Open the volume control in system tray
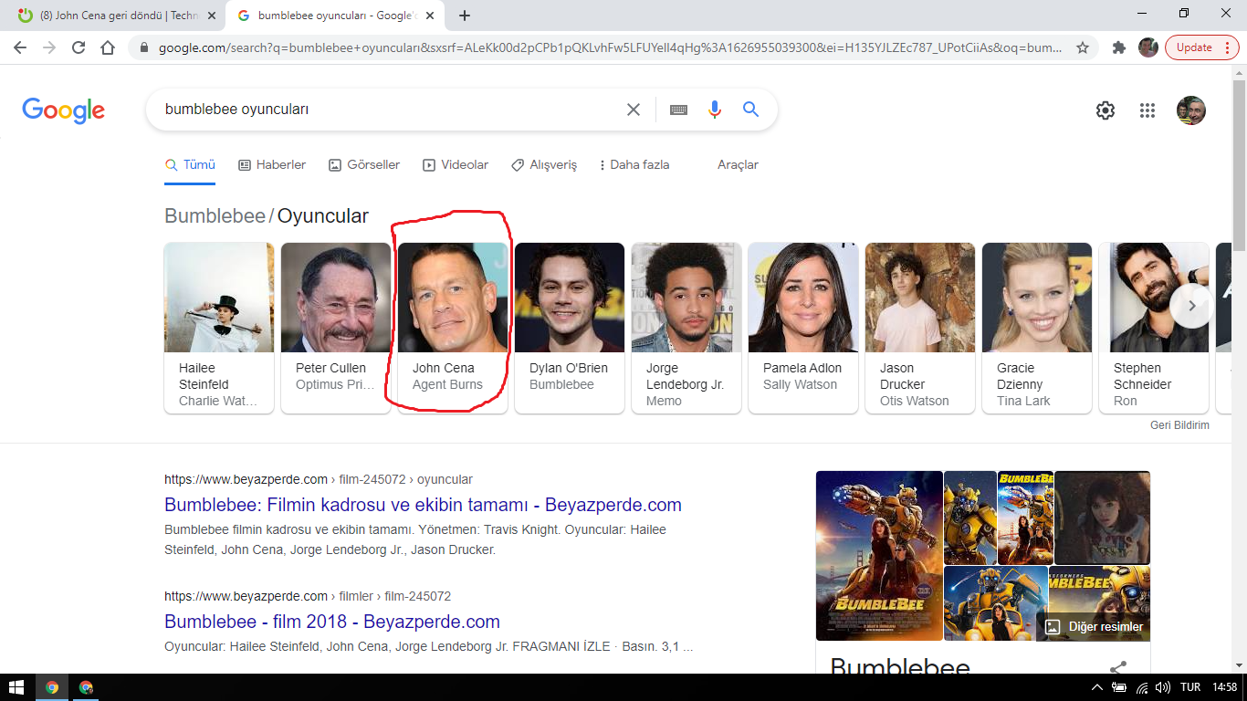This screenshot has width=1247, height=701. [x=1163, y=687]
